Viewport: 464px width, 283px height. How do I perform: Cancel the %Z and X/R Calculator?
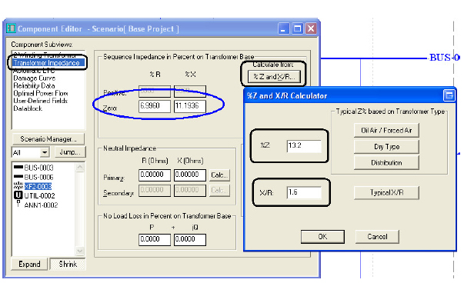[x=377, y=237]
